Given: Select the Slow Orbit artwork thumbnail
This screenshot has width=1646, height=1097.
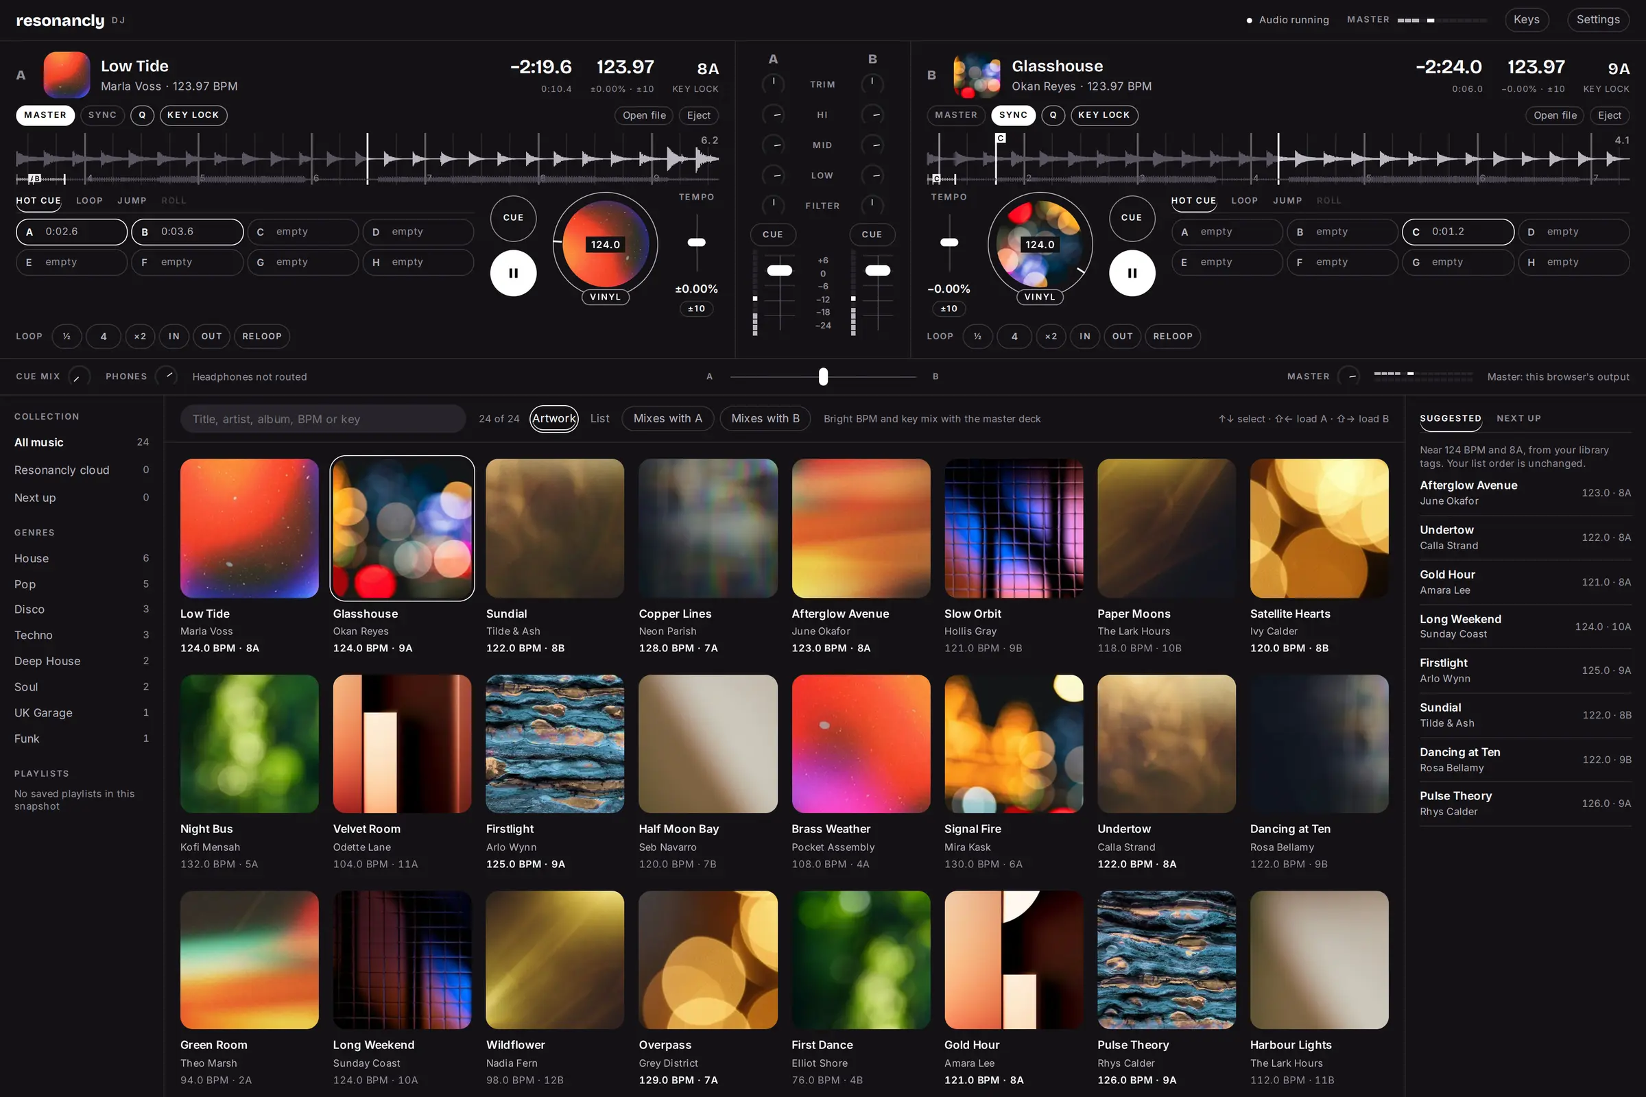Looking at the screenshot, I should click(x=1014, y=528).
